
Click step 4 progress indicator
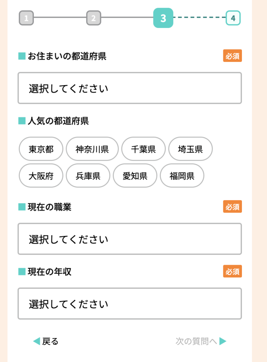click(233, 18)
